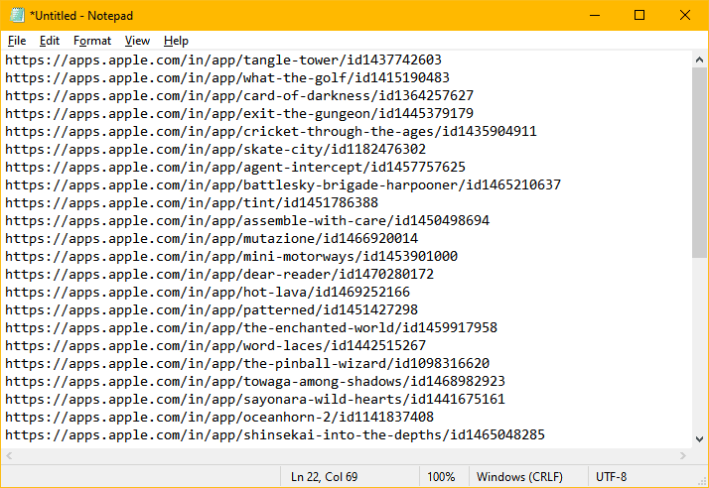Click the towaga-among-shadows URL line
Screen dimensions: 709x488
255,381
